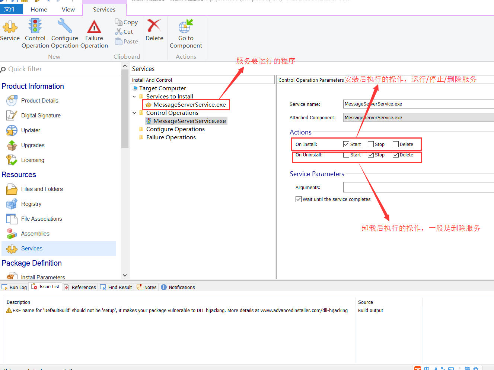Open References tab

click(x=80, y=287)
